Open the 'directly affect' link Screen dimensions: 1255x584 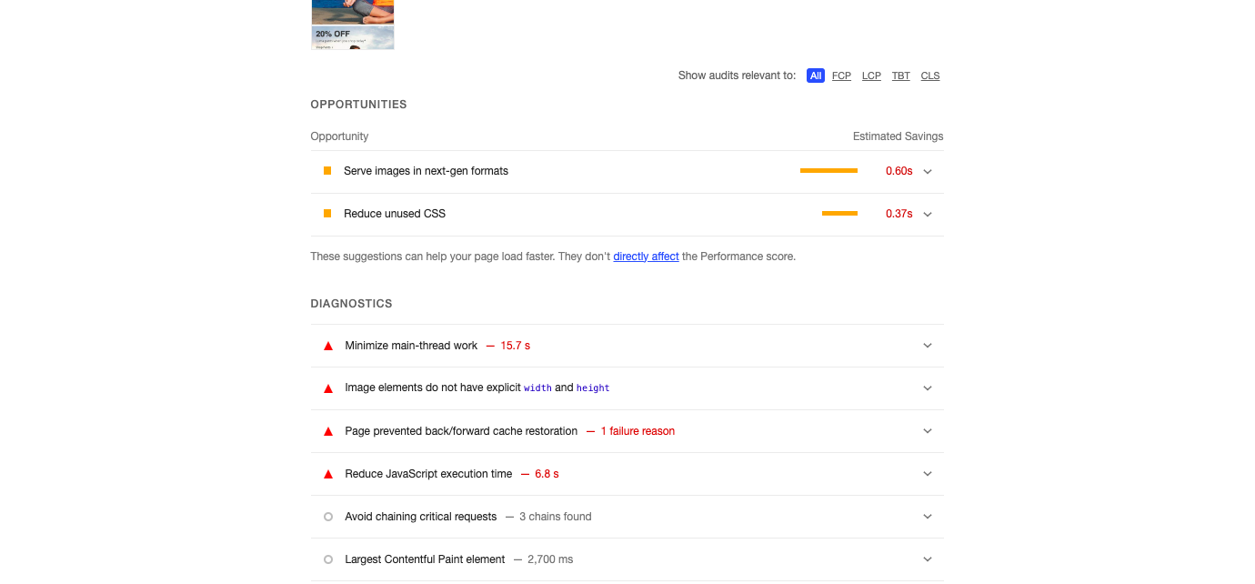[x=646, y=257]
